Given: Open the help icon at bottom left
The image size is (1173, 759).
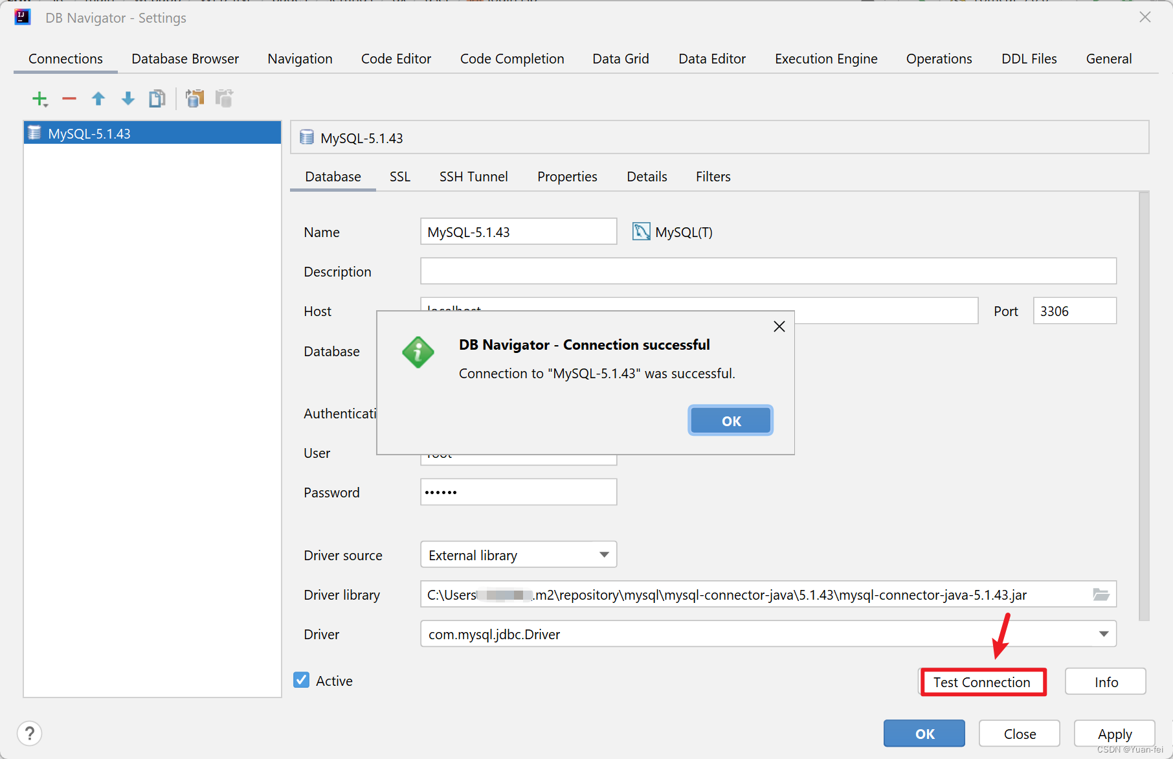Looking at the screenshot, I should pos(29,733).
